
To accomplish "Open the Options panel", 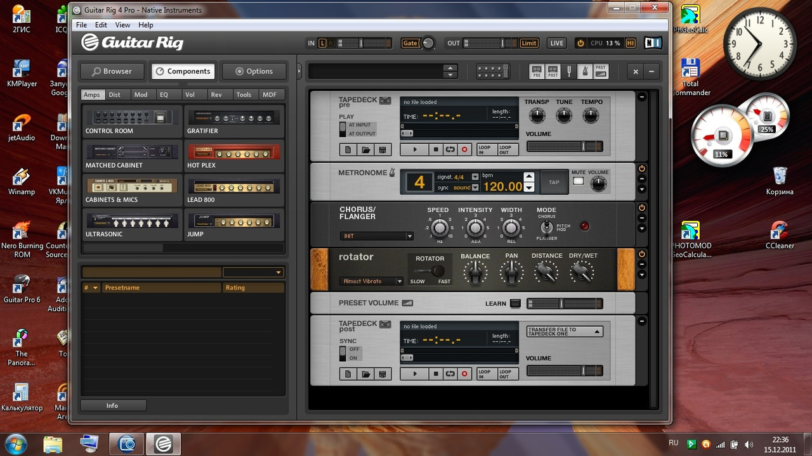I will [254, 71].
